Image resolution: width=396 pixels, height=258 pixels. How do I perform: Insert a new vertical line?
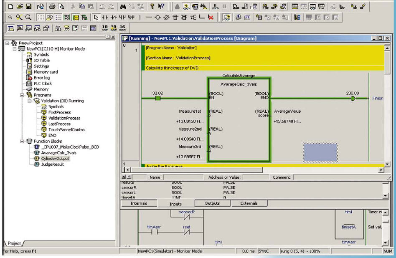coord(140,17)
